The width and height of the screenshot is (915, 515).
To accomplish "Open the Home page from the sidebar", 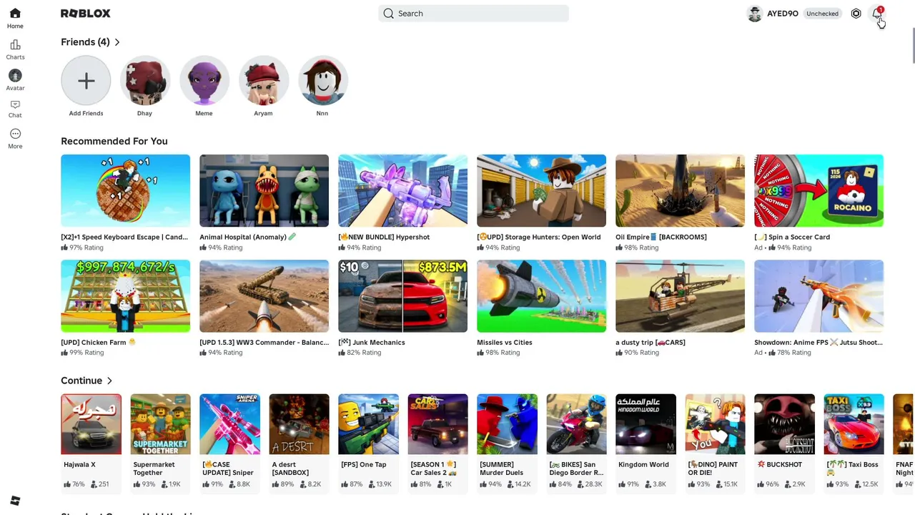I will (15, 18).
